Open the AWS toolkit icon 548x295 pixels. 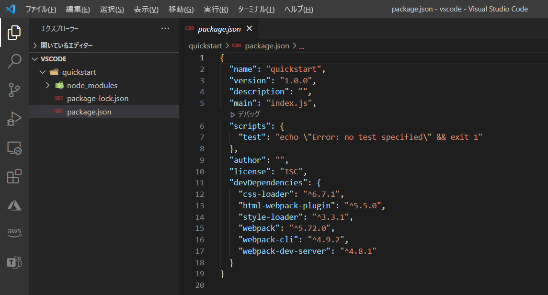point(14,232)
